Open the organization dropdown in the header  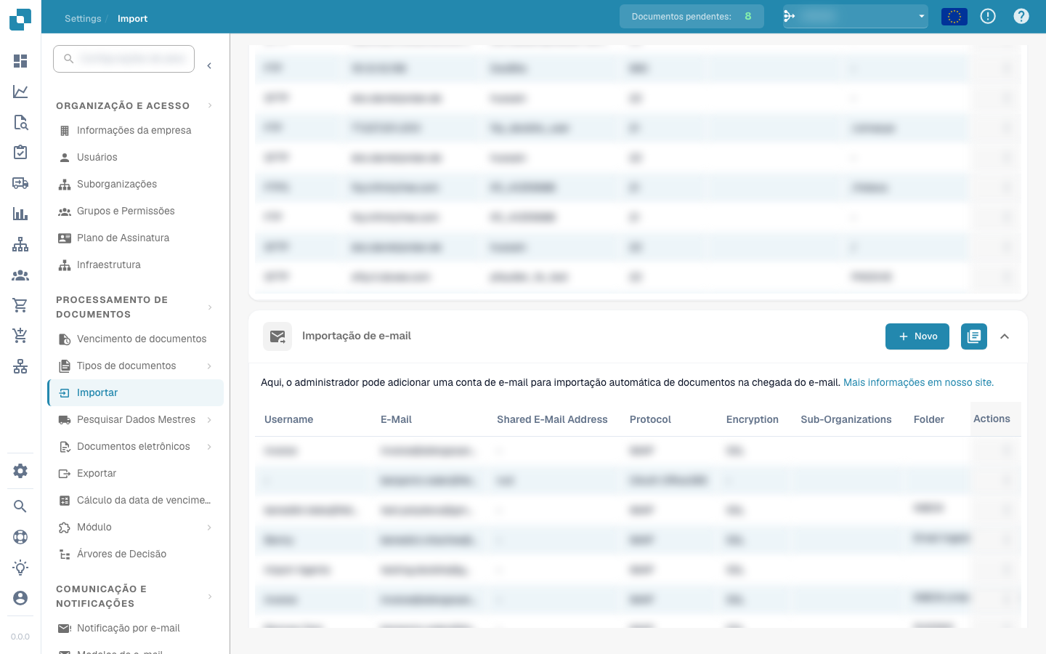click(x=856, y=16)
